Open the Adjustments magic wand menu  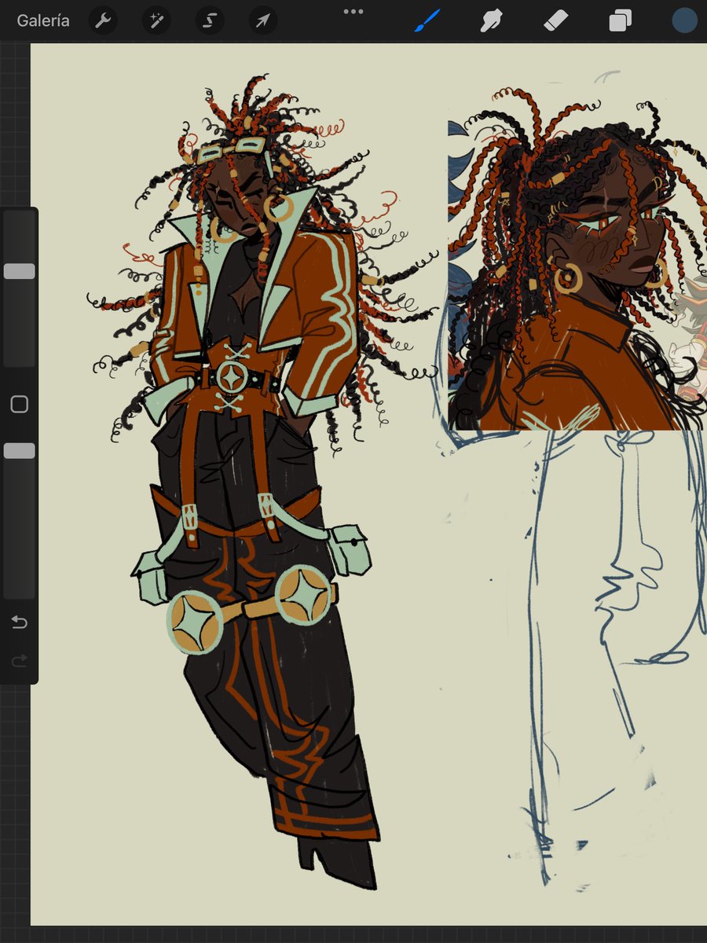tap(156, 21)
